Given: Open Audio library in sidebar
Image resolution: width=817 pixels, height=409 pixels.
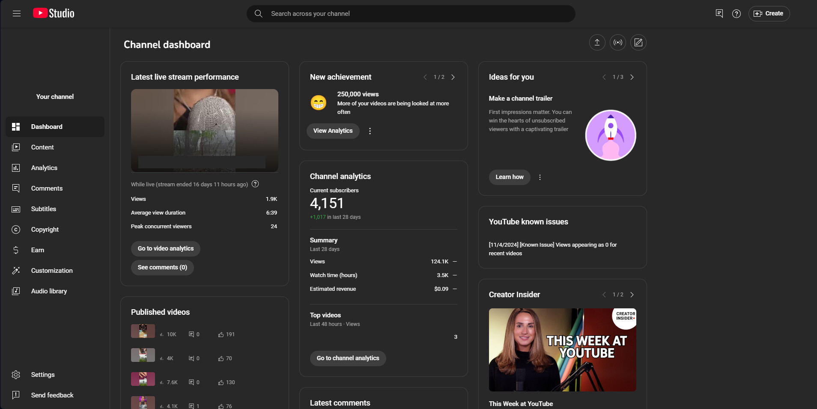Looking at the screenshot, I should tap(55, 291).
